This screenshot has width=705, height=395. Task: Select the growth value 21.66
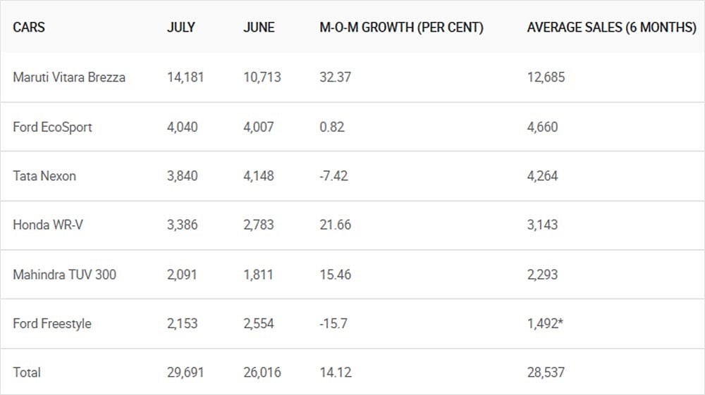coord(336,225)
